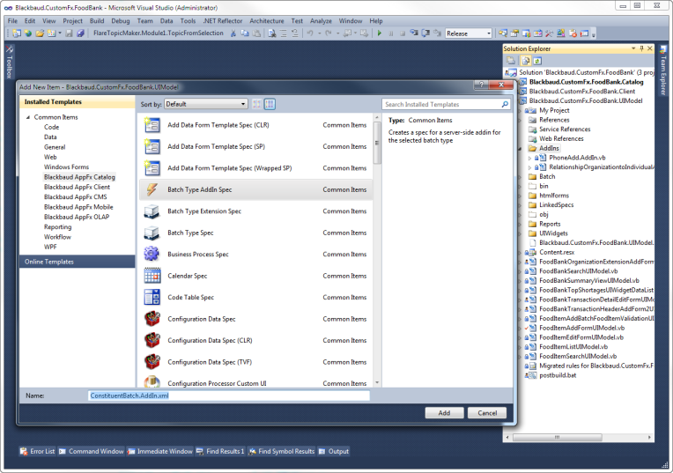The width and height of the screenshot is (673, 473).
Task: Click the Error List icon
Action: coord(24,451)
